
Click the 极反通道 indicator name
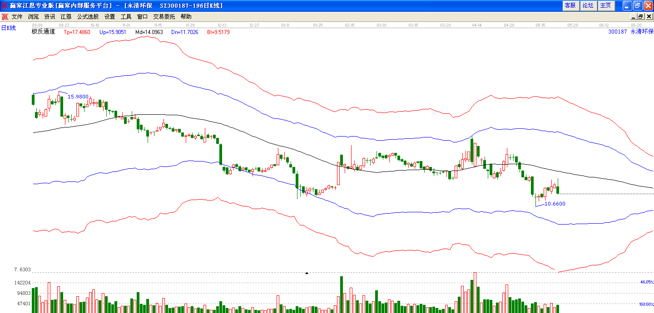43,32
